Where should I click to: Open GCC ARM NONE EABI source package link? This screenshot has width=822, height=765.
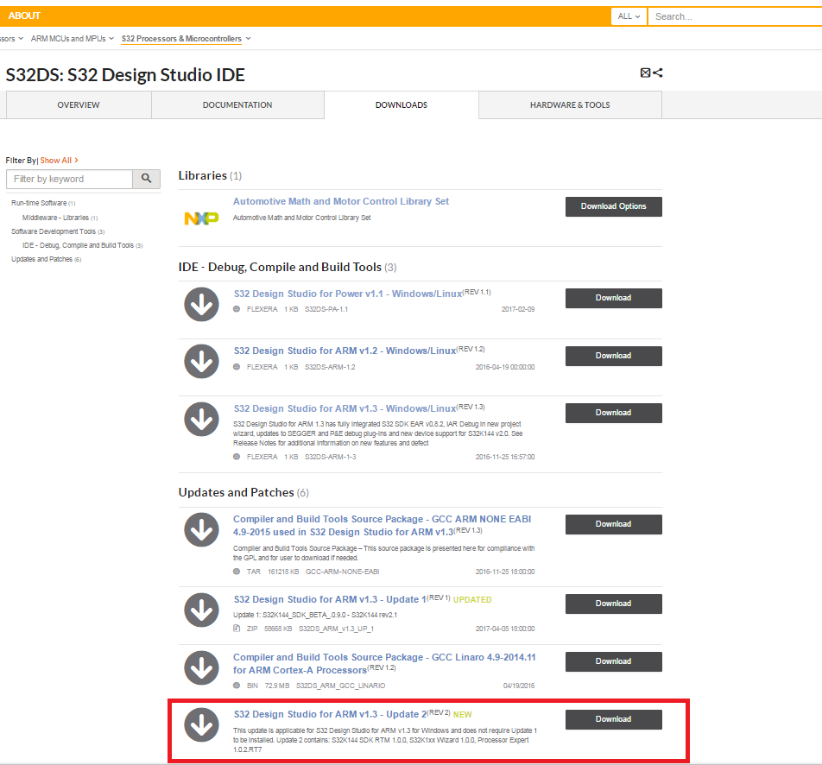[382, 525]
